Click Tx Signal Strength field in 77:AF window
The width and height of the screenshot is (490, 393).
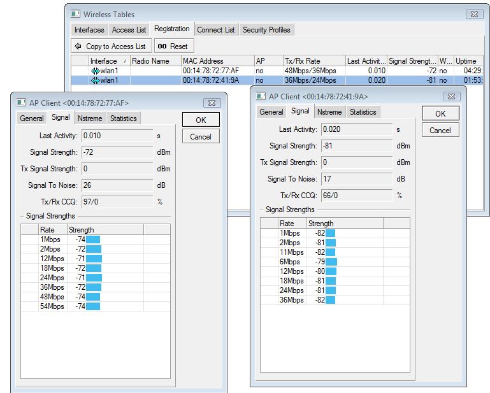117,169
